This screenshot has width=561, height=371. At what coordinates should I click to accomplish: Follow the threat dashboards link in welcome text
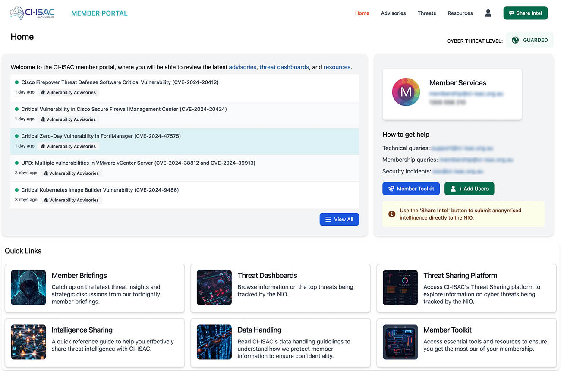(284, 67)
